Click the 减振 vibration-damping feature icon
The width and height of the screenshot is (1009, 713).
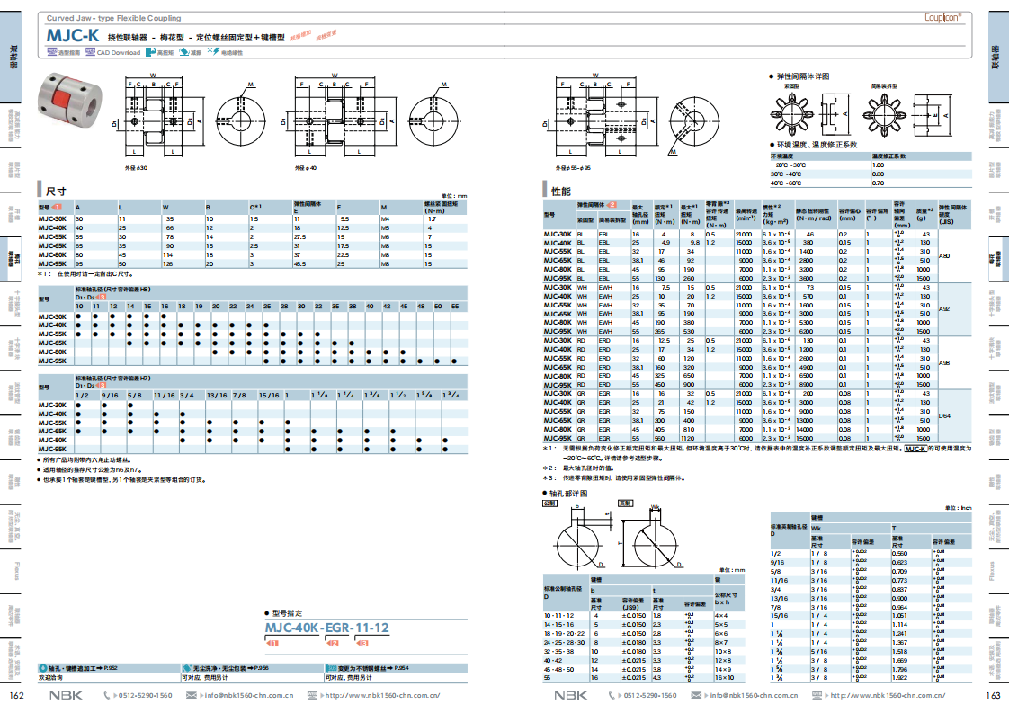click(184, 52)
